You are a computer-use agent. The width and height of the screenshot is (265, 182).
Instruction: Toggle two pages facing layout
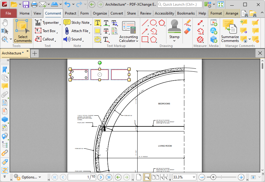tap(155, 177)
